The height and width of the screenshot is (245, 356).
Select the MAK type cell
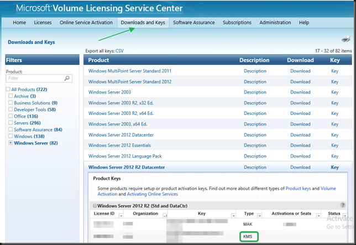click(x=248, y=224)
